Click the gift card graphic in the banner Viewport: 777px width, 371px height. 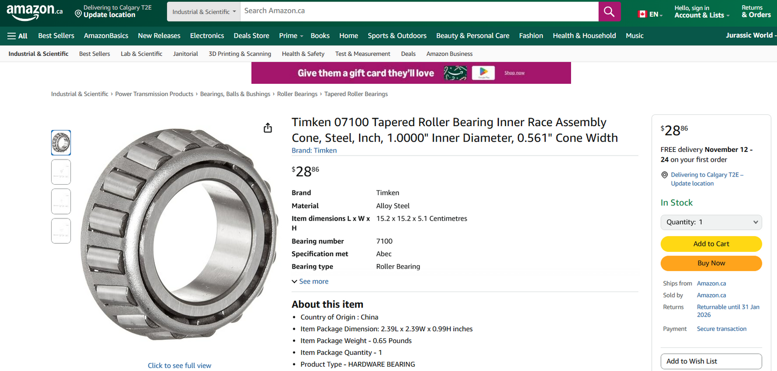coord(455,71)
